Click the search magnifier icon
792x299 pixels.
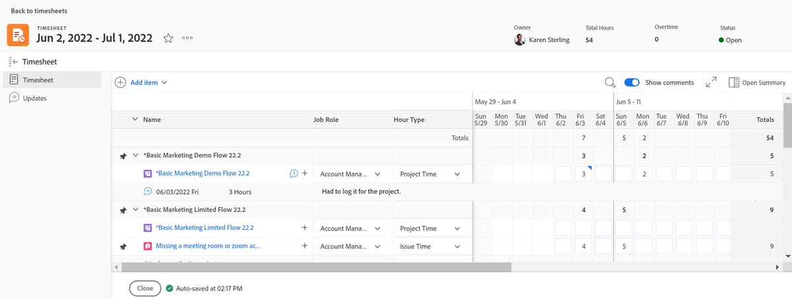[610, 82]
